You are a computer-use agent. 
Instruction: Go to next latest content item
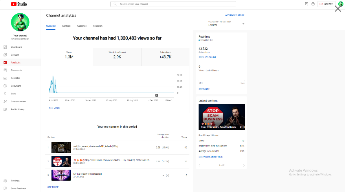pyautogui.click(x=244, y=165)
